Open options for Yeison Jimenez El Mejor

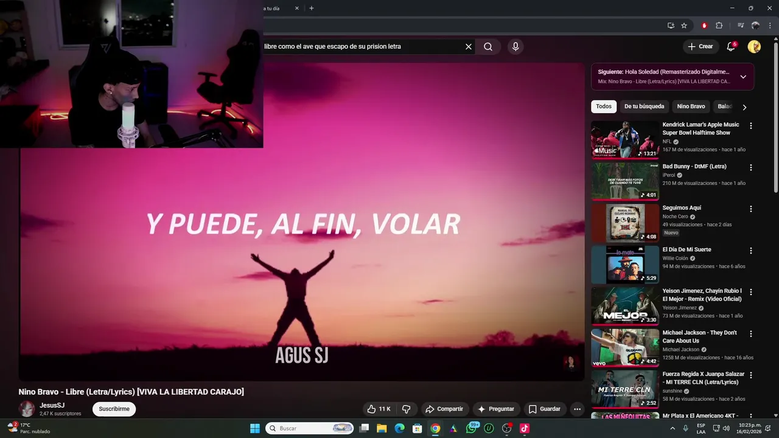pos(750,292)
